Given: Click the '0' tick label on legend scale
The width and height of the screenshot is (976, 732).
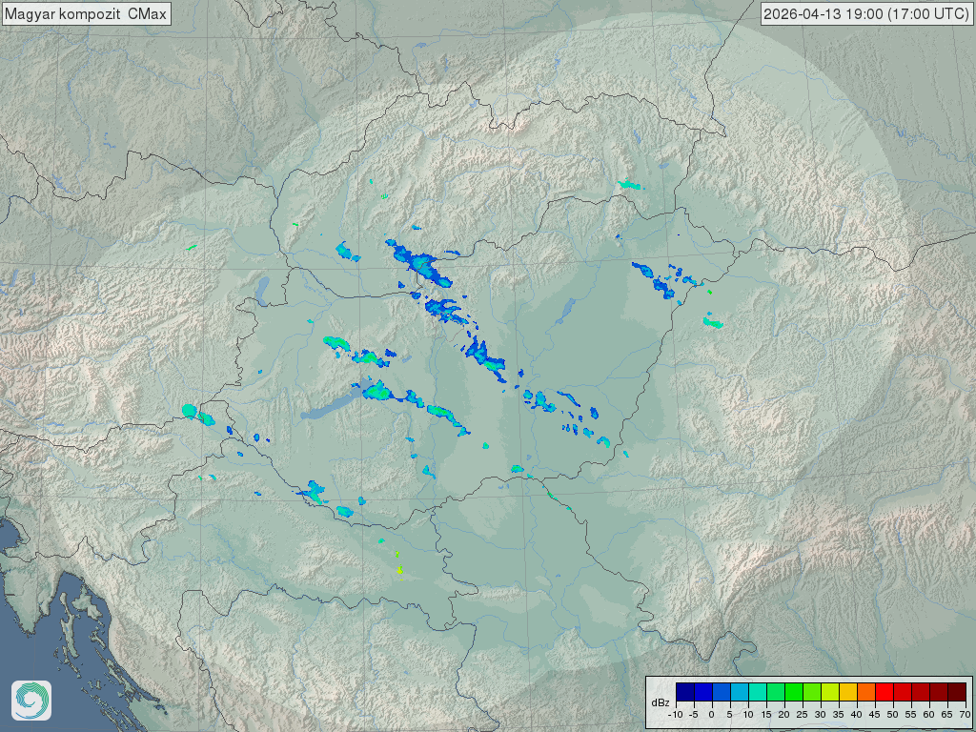Looking at the screenshot, I should pyautogui.click(x=712, y=714).
